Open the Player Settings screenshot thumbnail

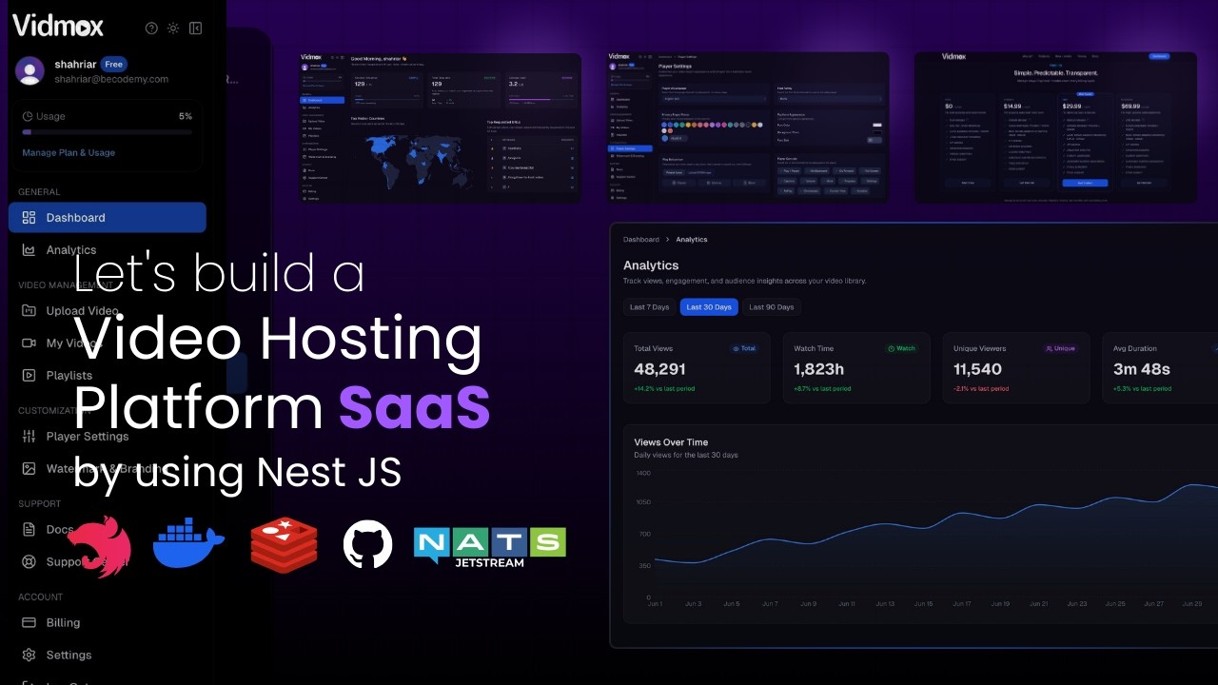point(748,127)
